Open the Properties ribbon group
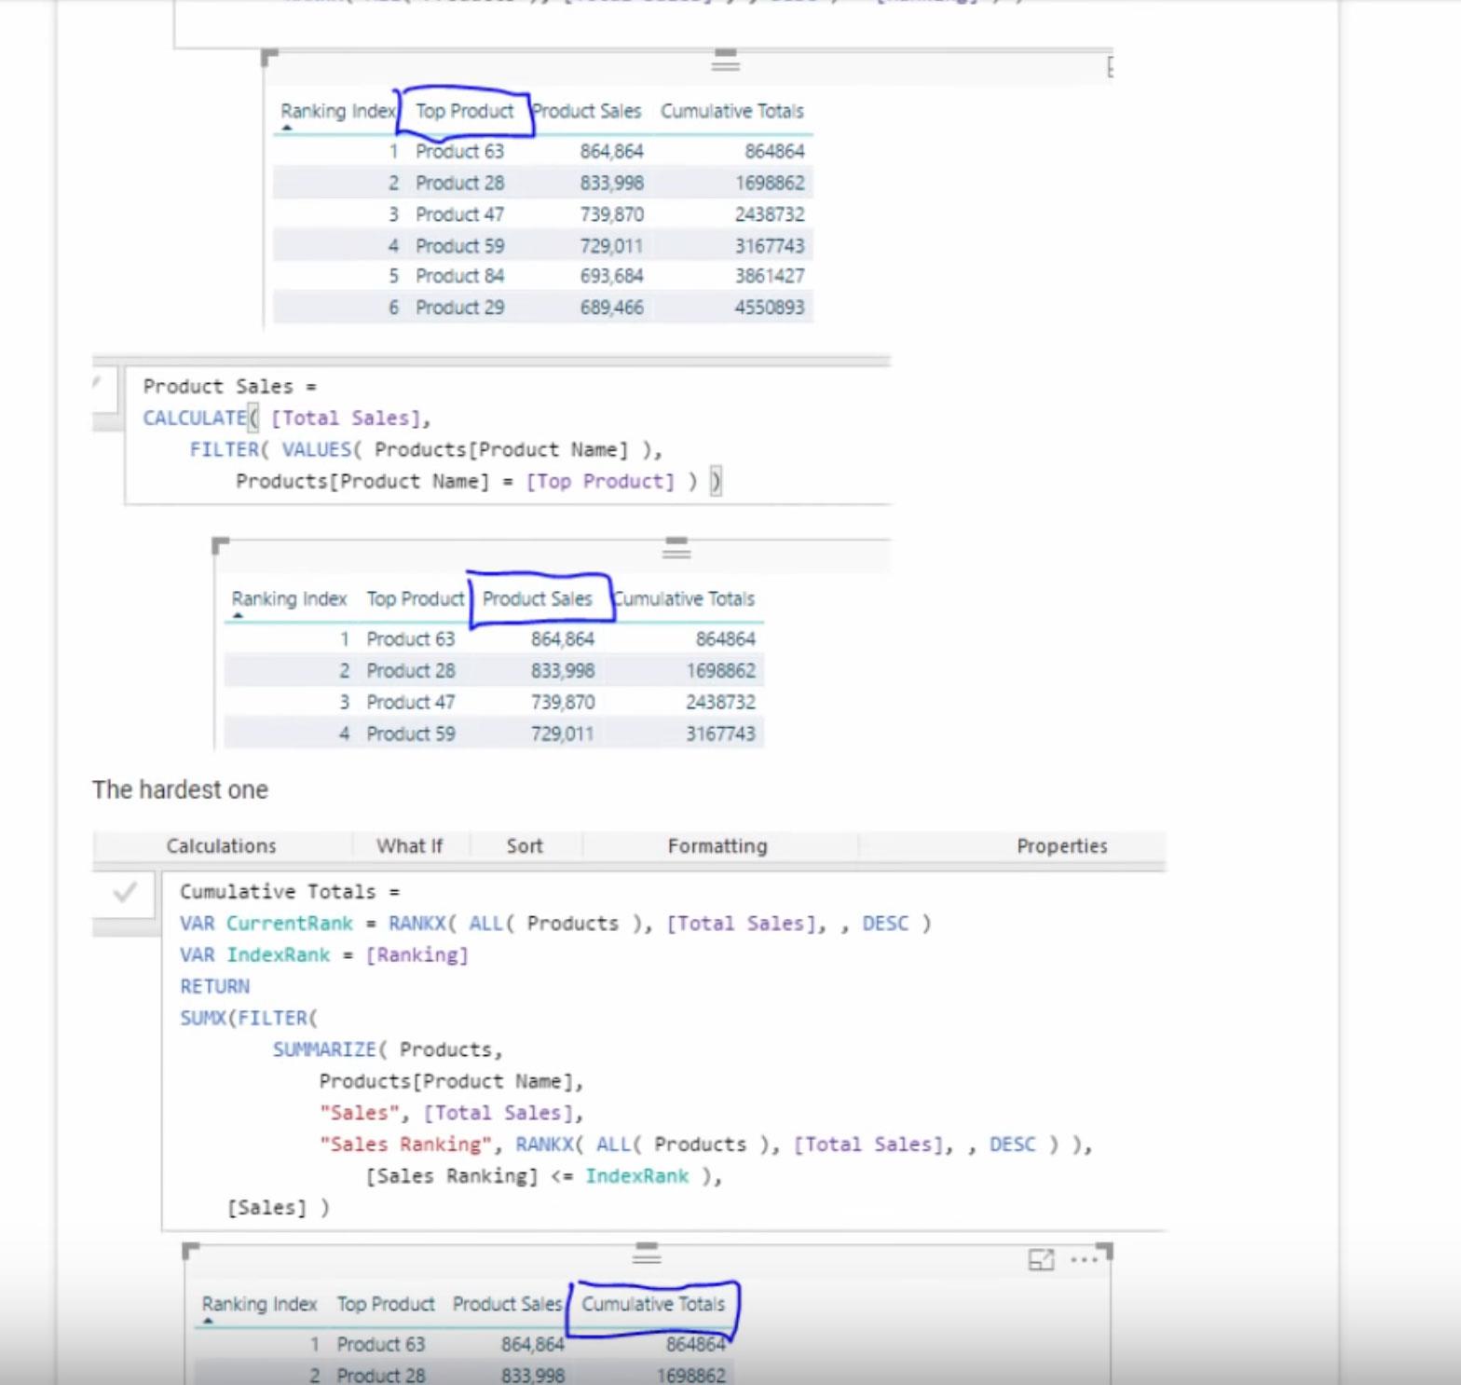1461x1385 pixels. click(x=1062, y=846)
